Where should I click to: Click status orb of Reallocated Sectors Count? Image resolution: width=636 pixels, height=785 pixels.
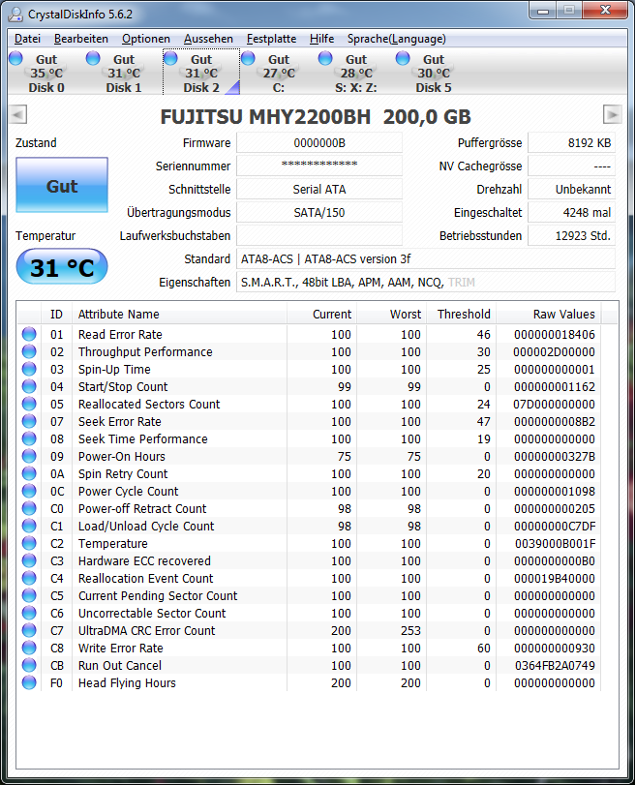coord(29,404)
